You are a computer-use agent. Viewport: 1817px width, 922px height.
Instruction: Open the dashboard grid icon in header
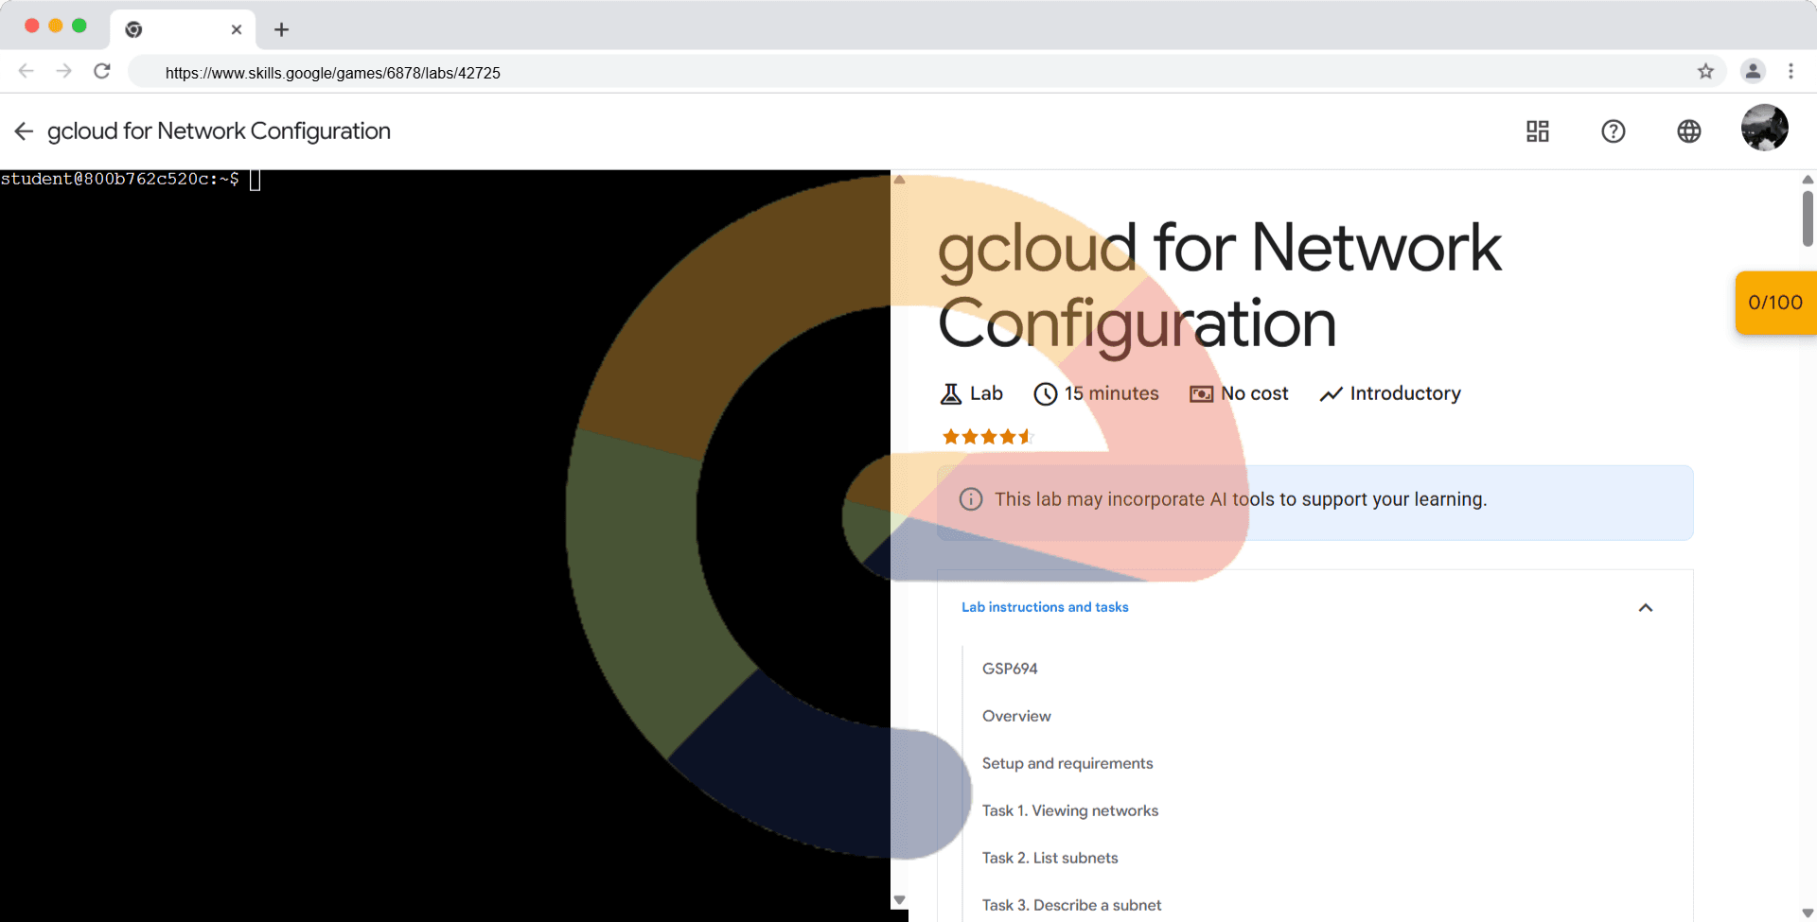1537,131
